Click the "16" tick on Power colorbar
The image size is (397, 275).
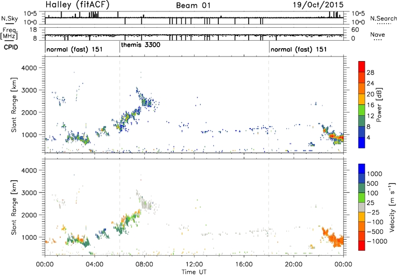370,105
